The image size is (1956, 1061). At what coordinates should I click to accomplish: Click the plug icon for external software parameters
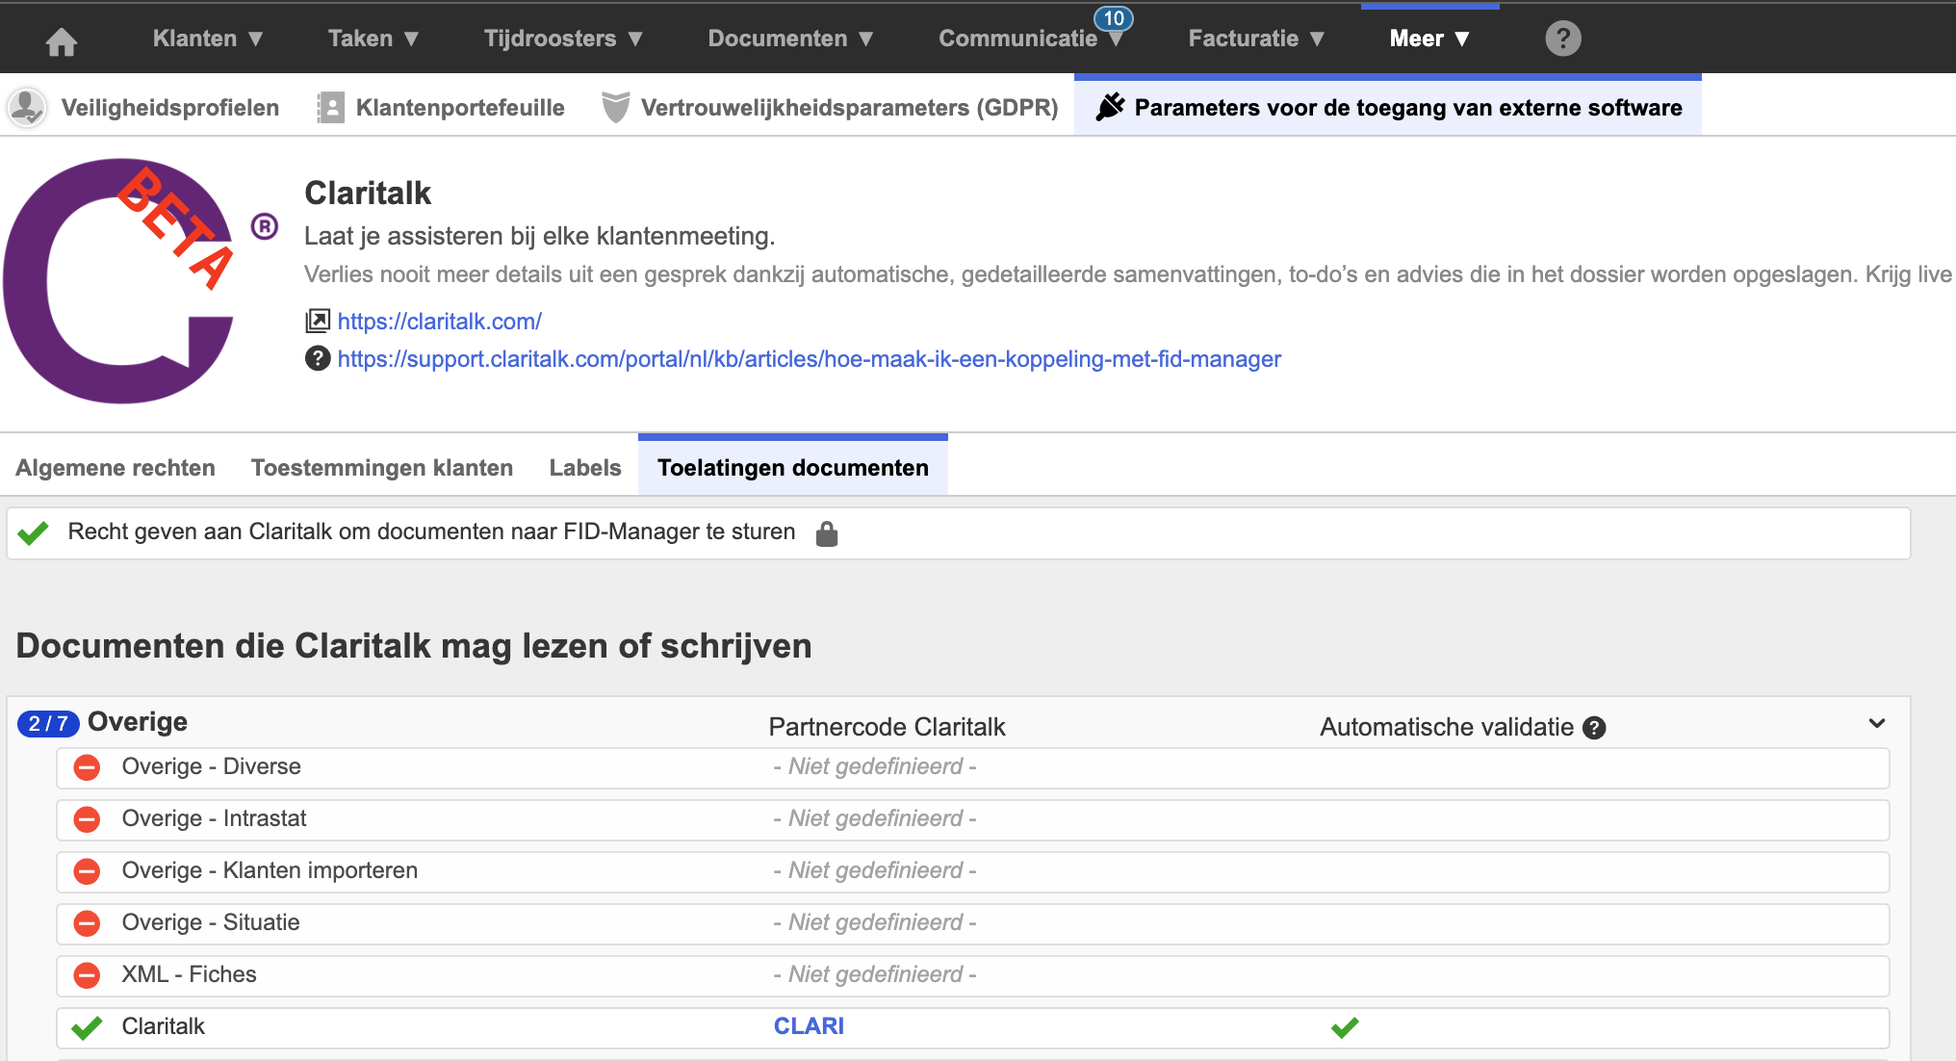tap(1110, 107)
